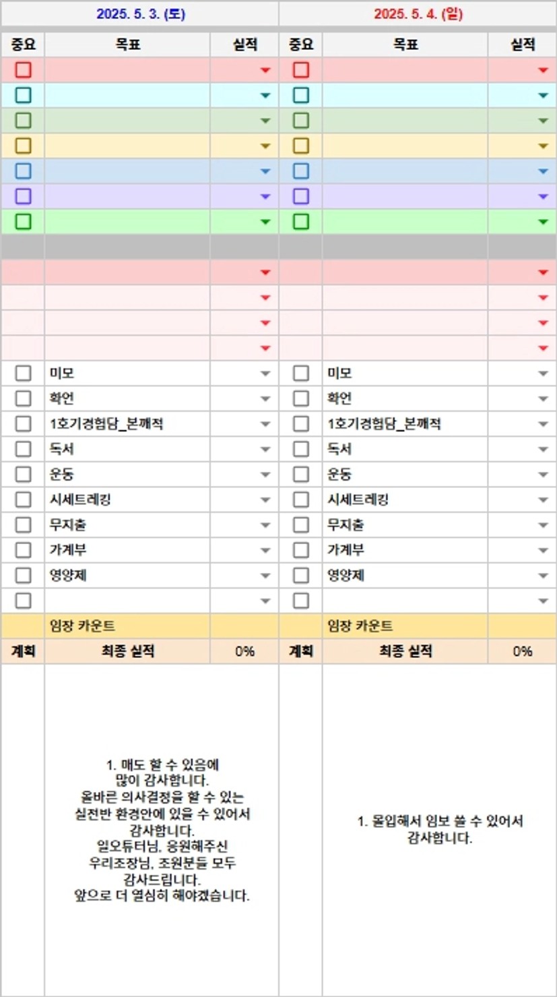Tick the purple priority checkbox on Saturday
This screenshot has width=557, height=997.
[x=23, y=196]
